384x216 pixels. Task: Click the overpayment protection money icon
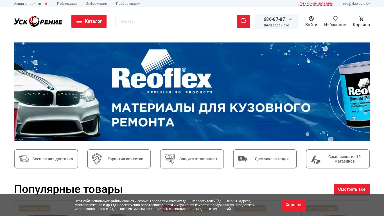click(170, 159)
